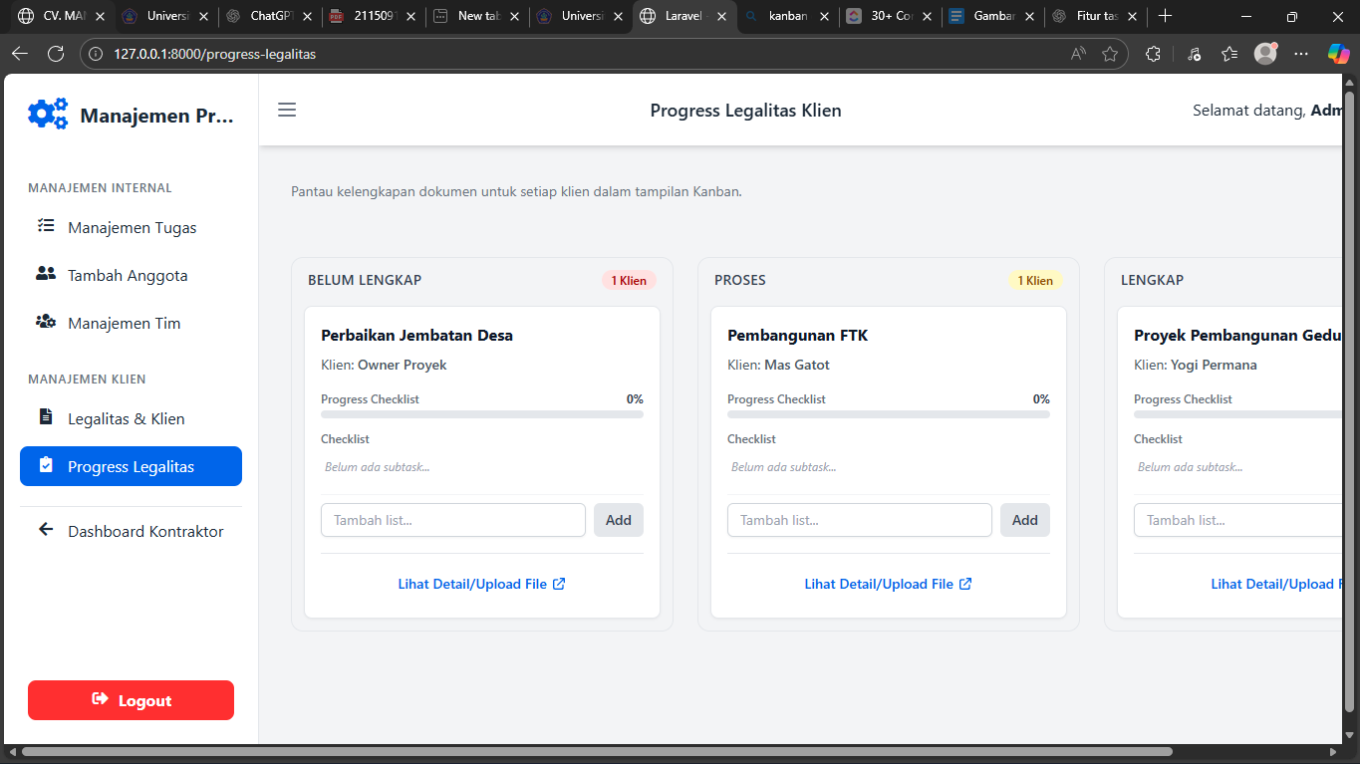Click Tambah list field in Perbaikan Jembatan card

coord(452,520)
